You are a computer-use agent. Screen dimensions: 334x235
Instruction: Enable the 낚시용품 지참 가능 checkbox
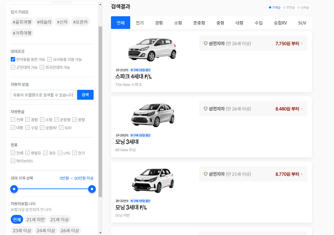point(50,59)
